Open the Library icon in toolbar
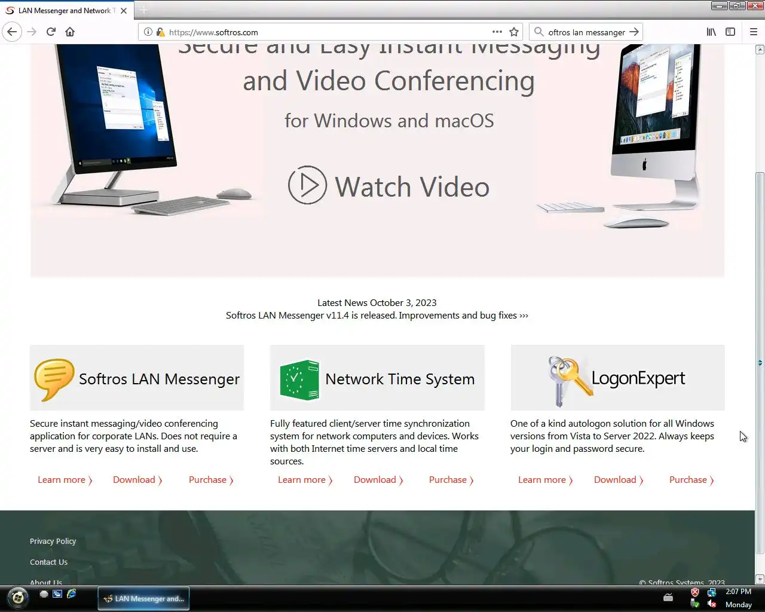Viewport: 765px width, 612px height. [x=711, y=32]
